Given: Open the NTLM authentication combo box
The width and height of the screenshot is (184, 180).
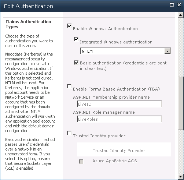Looking at the screenshot, I should 125,51.
